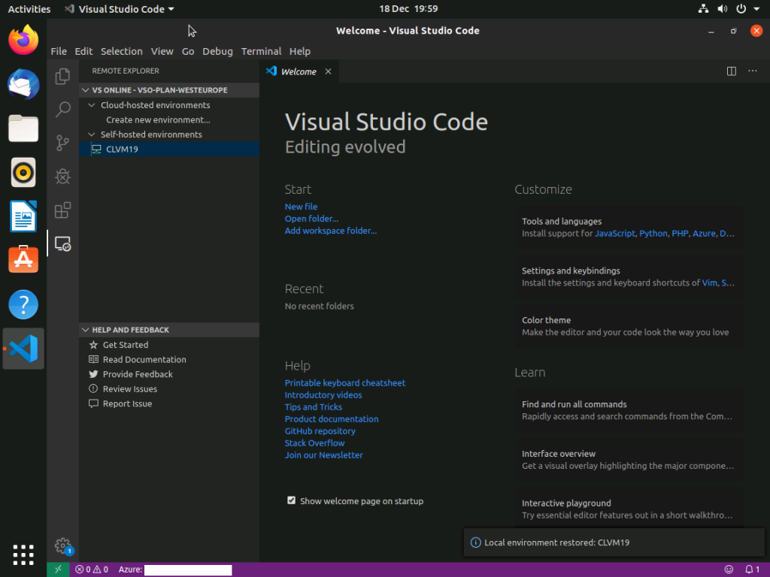Close the Welcome tab

tap(328, 72)
